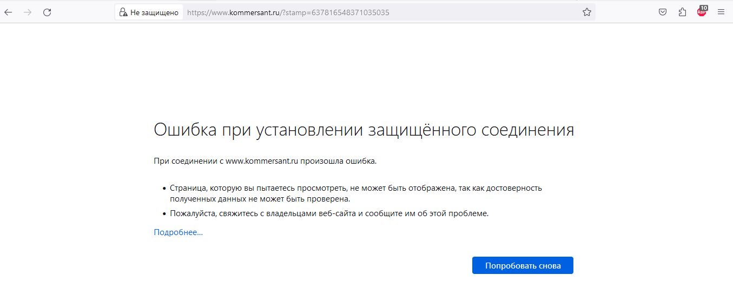Click the second bullet starting with "Пожалуйста, свяжитесь"
The height and width of the screenshot is (308, 733).
(x=329, y=213)
